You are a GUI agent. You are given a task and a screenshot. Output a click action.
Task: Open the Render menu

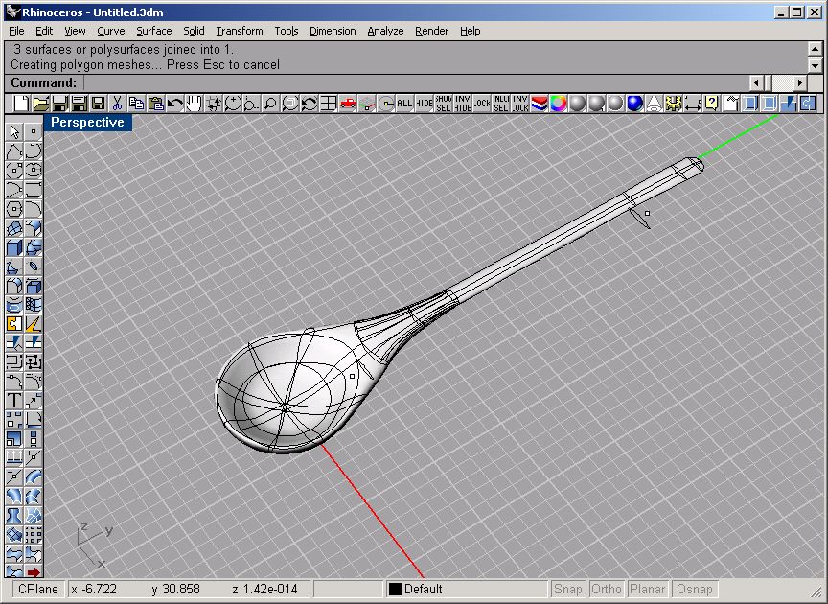[431, 31]
